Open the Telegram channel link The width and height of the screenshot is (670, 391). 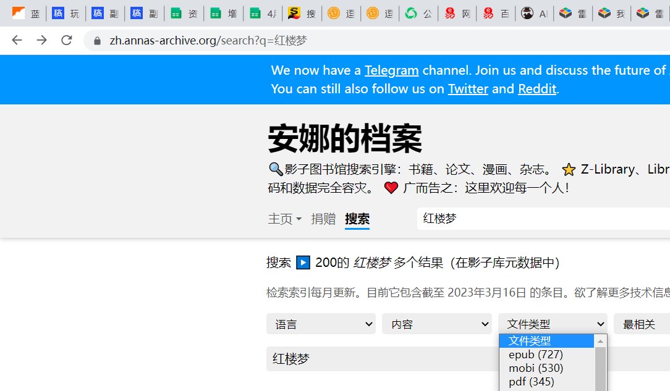391,70
